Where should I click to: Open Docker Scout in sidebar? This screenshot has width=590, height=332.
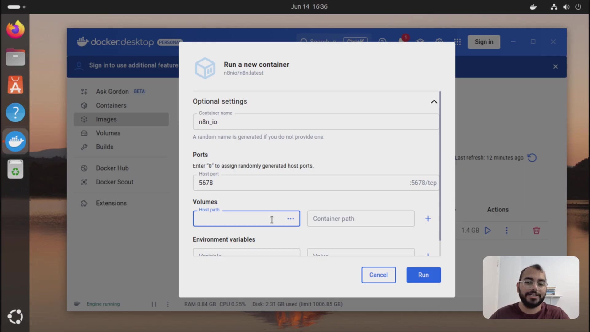[x=121, y=182]
